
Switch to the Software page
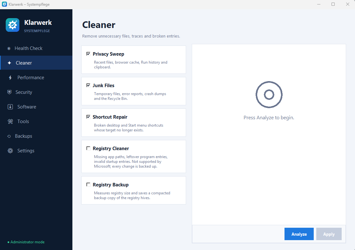click(x=36, y=107)
